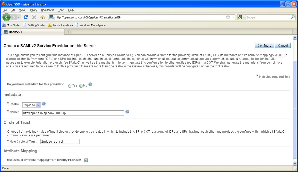Click the 'Circle of Trust' section heading
298x172 pixels.
click(x=17, y=122)
